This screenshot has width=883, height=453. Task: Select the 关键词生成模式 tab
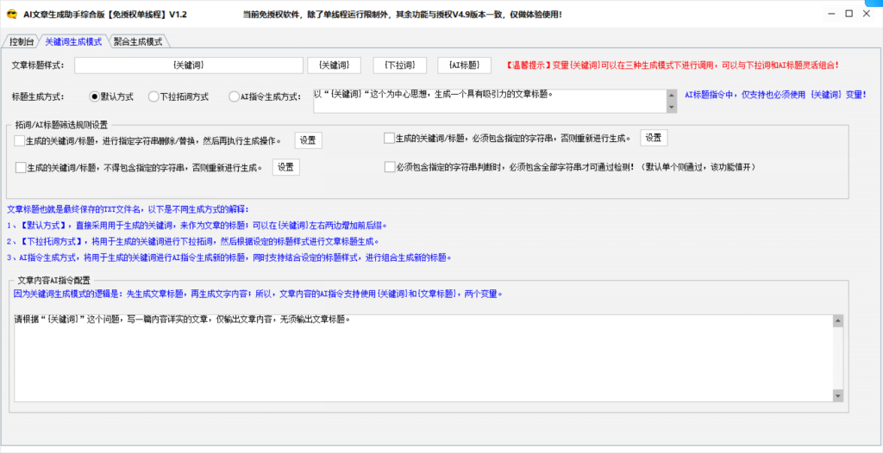pyautogui.click(x=73, y=41)
